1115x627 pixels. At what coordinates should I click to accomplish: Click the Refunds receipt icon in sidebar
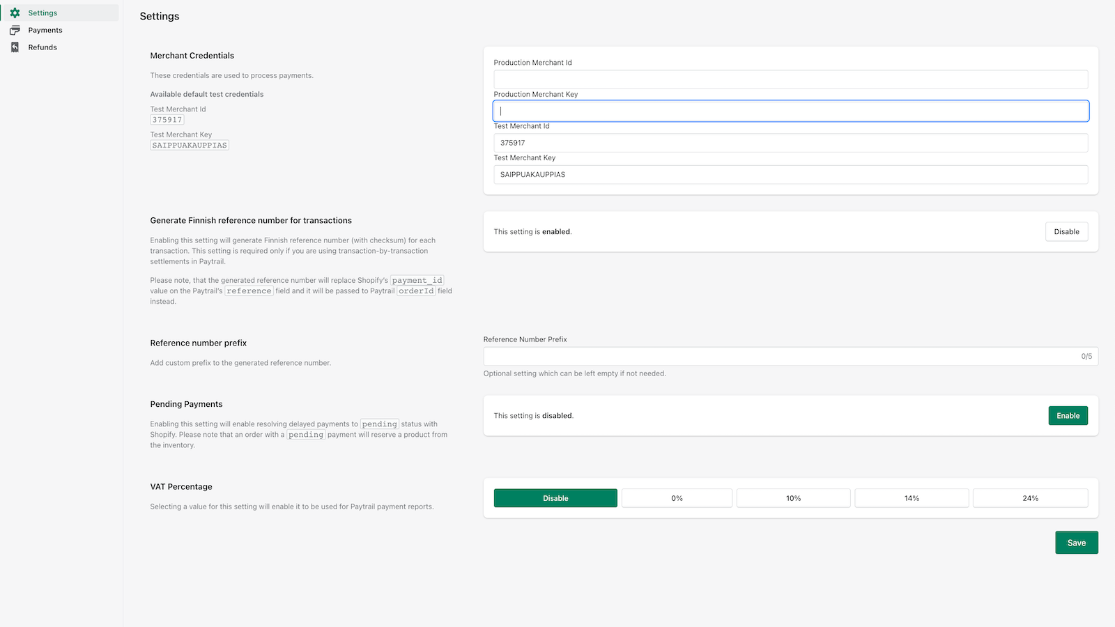[x=15, y=47]
